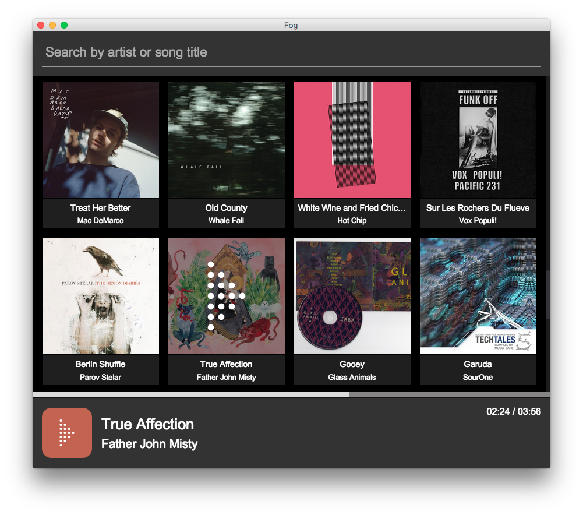583x515 pixels.
Task: Click 'True Affection' in the now-playing bar
Action: pyautogui.click(x=147, y=424)
